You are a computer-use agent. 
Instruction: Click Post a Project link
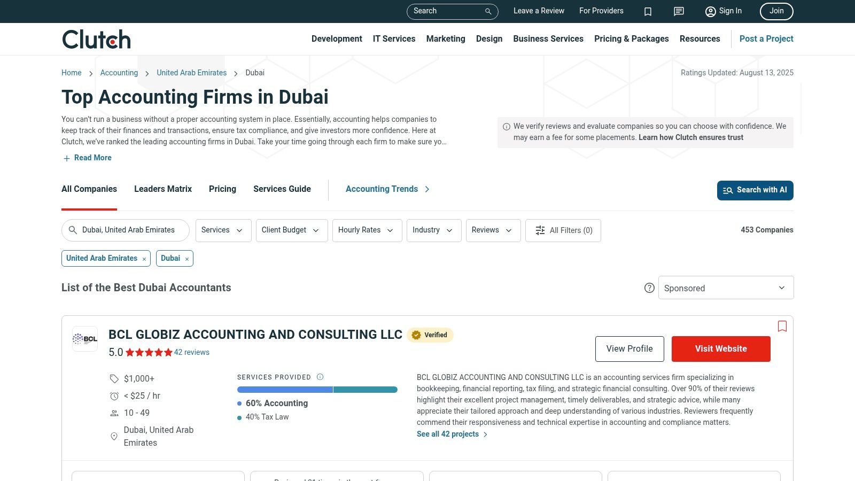pos(766,39)
